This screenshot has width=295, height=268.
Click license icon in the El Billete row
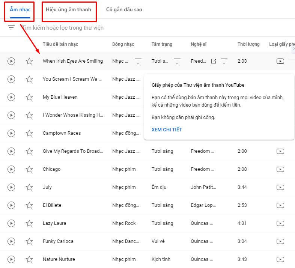(x=280, y=205)
